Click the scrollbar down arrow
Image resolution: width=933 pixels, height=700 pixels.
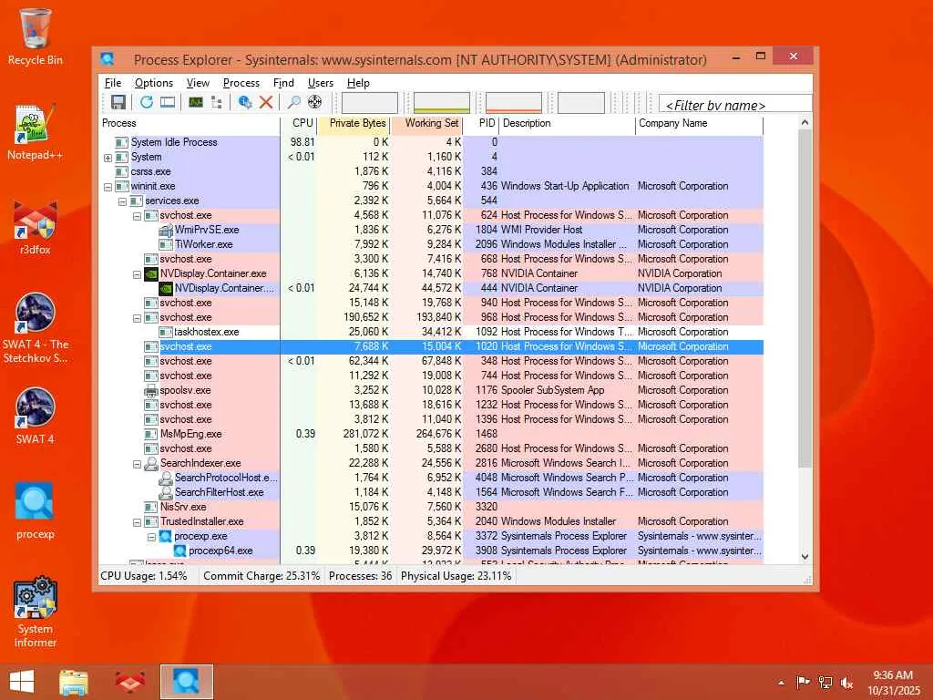click(x=805, y=557)
